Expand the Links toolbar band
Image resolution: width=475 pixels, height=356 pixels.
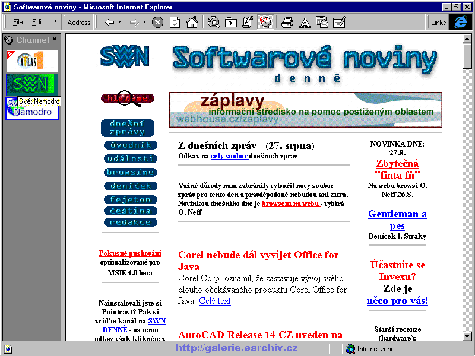click(x=438, y=23)
